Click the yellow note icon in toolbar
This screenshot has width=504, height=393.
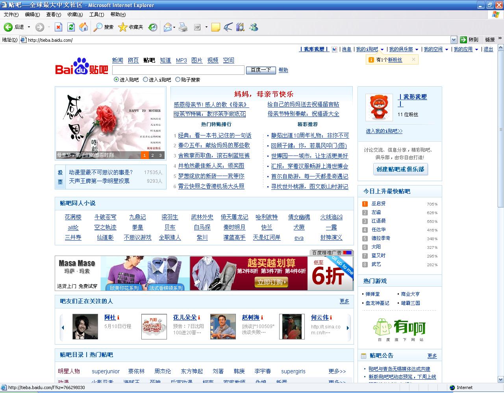point(215,27)
